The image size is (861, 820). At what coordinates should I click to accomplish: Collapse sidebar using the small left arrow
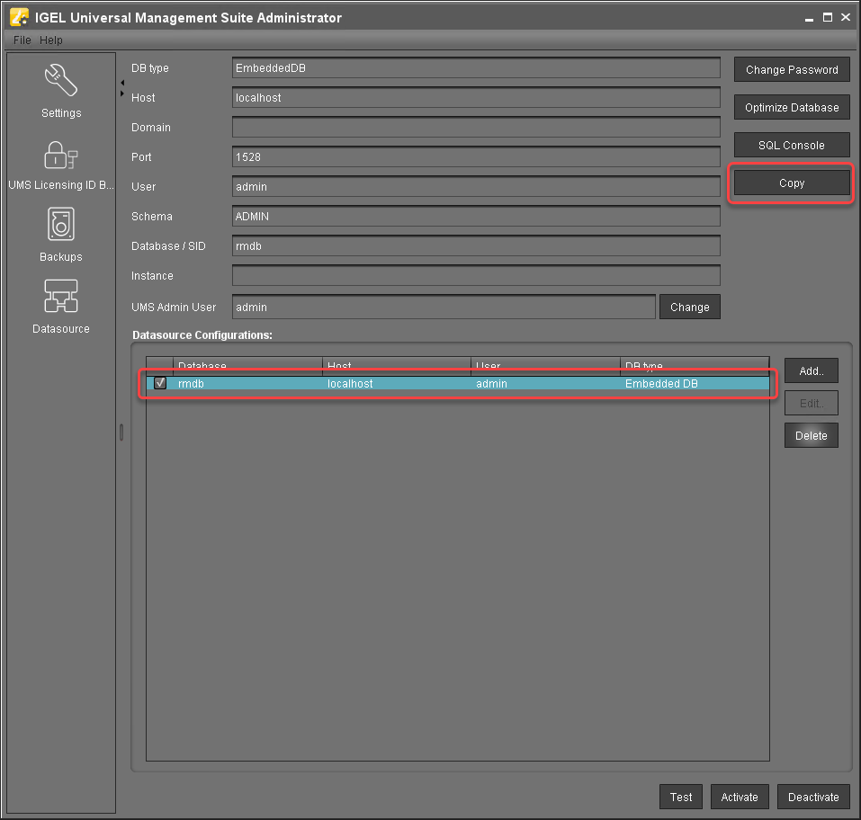pyautogui.click(x=122, y=83)
